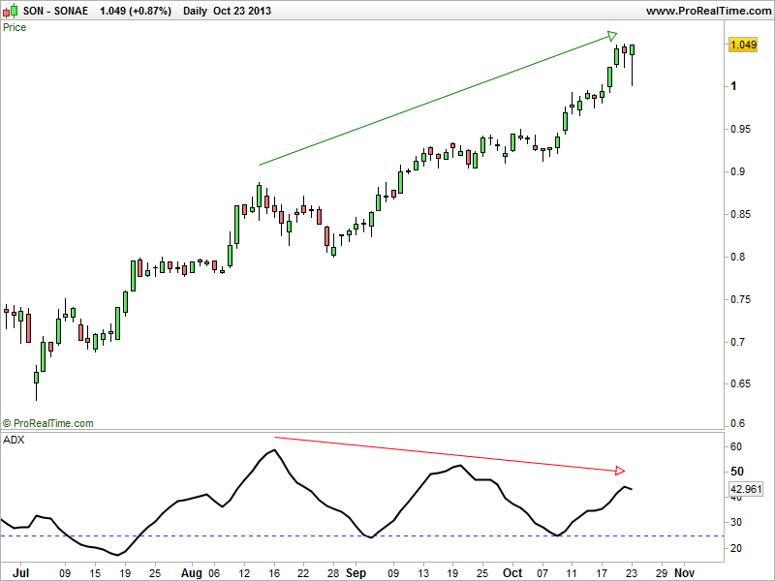The width and height of the screenshot is (775, 581).
Task: Click the 'ADX' indicator panel label
Action: [14, 440]
